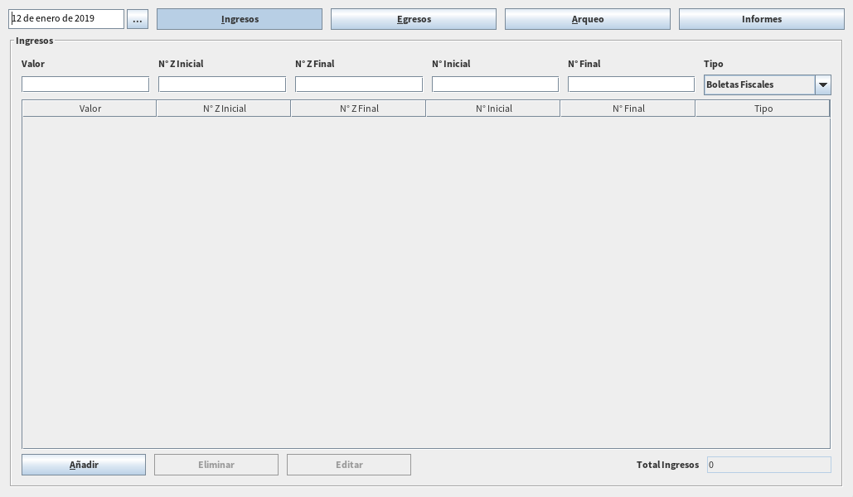Screen dimensions: 853x497
Task: Expand the Tipo dropdown arrow
Action: pyautogui.click(x=822, y=84)
